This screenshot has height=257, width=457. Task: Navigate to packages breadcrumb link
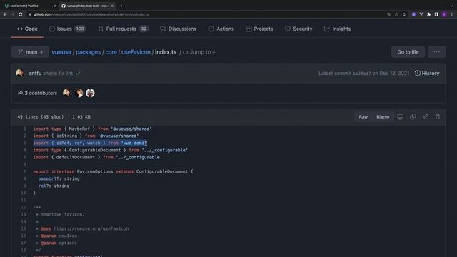tap(88, 52)
